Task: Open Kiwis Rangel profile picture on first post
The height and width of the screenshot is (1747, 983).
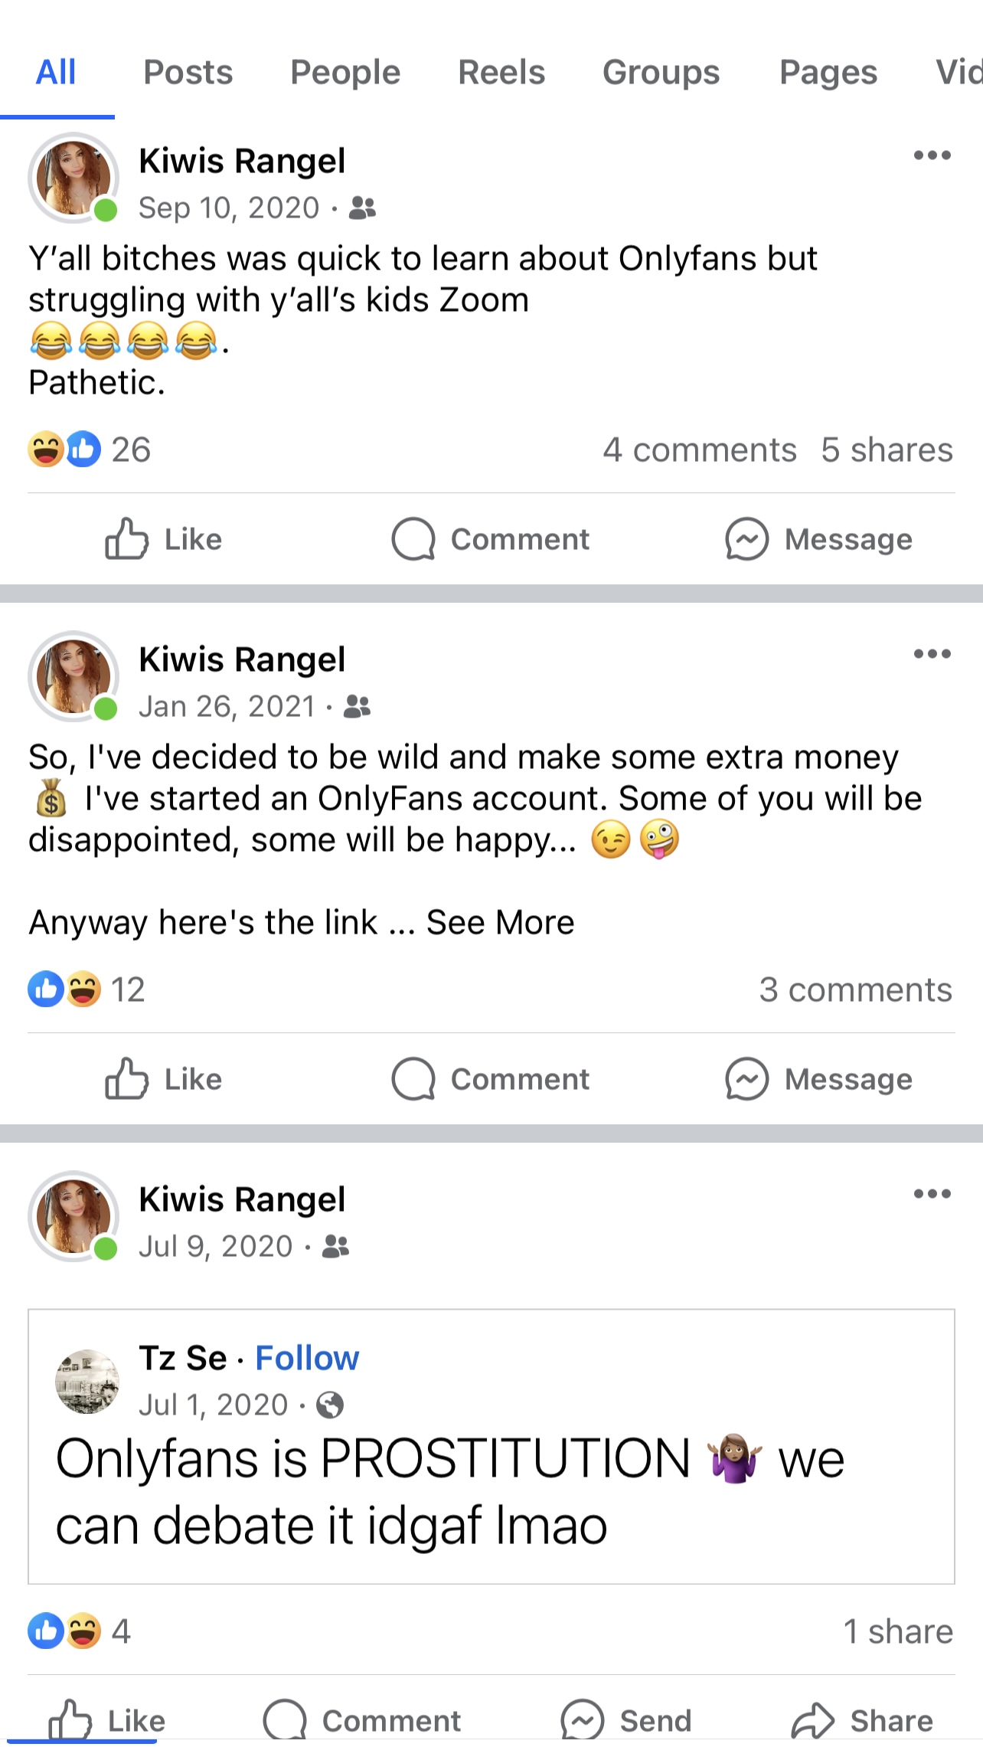Action: click(x=73, y=178)
